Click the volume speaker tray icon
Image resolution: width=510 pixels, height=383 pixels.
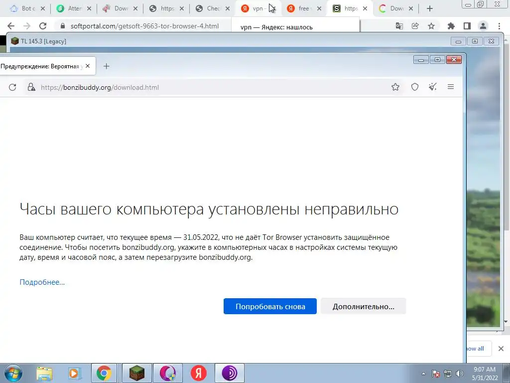(460, 374)
